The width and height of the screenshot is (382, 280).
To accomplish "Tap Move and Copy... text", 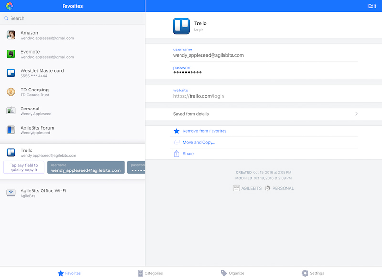I will coord(199,142).
